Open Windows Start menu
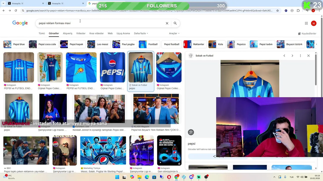This screenshot has width=323, height=181. (x=117, y=177)
